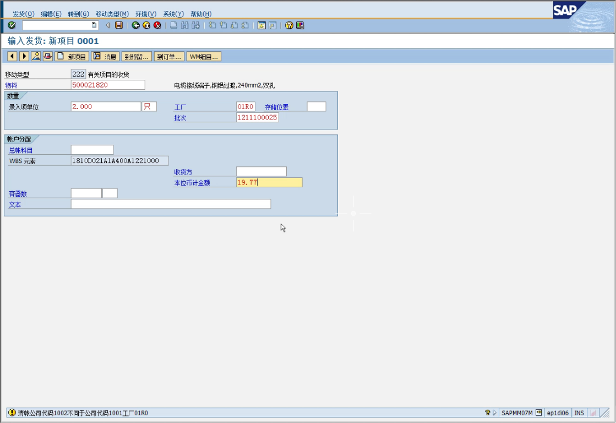This screenshot has width=616, height=423.
Task: Click the WM细目... button
Action: tap(204, 56)
